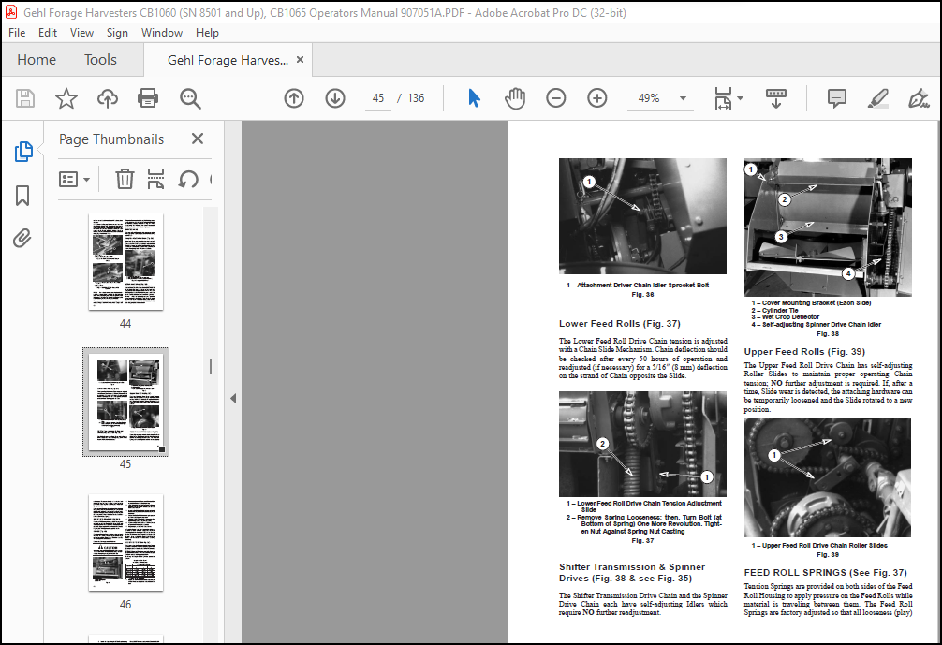Select page 45 thumbnail
This screenshot has height=645, width=942.
click(x=125, y=402)
